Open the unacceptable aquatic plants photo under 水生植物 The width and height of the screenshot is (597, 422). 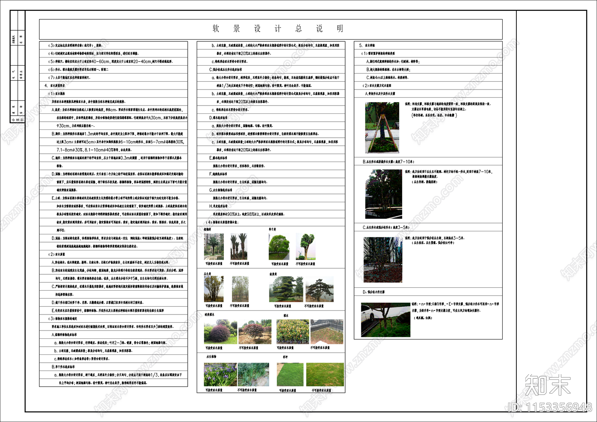(x=253, y=375)
